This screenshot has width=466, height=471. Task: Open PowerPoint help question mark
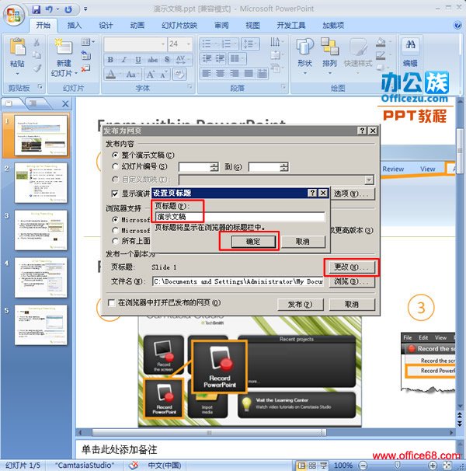[x=457, y=25]
